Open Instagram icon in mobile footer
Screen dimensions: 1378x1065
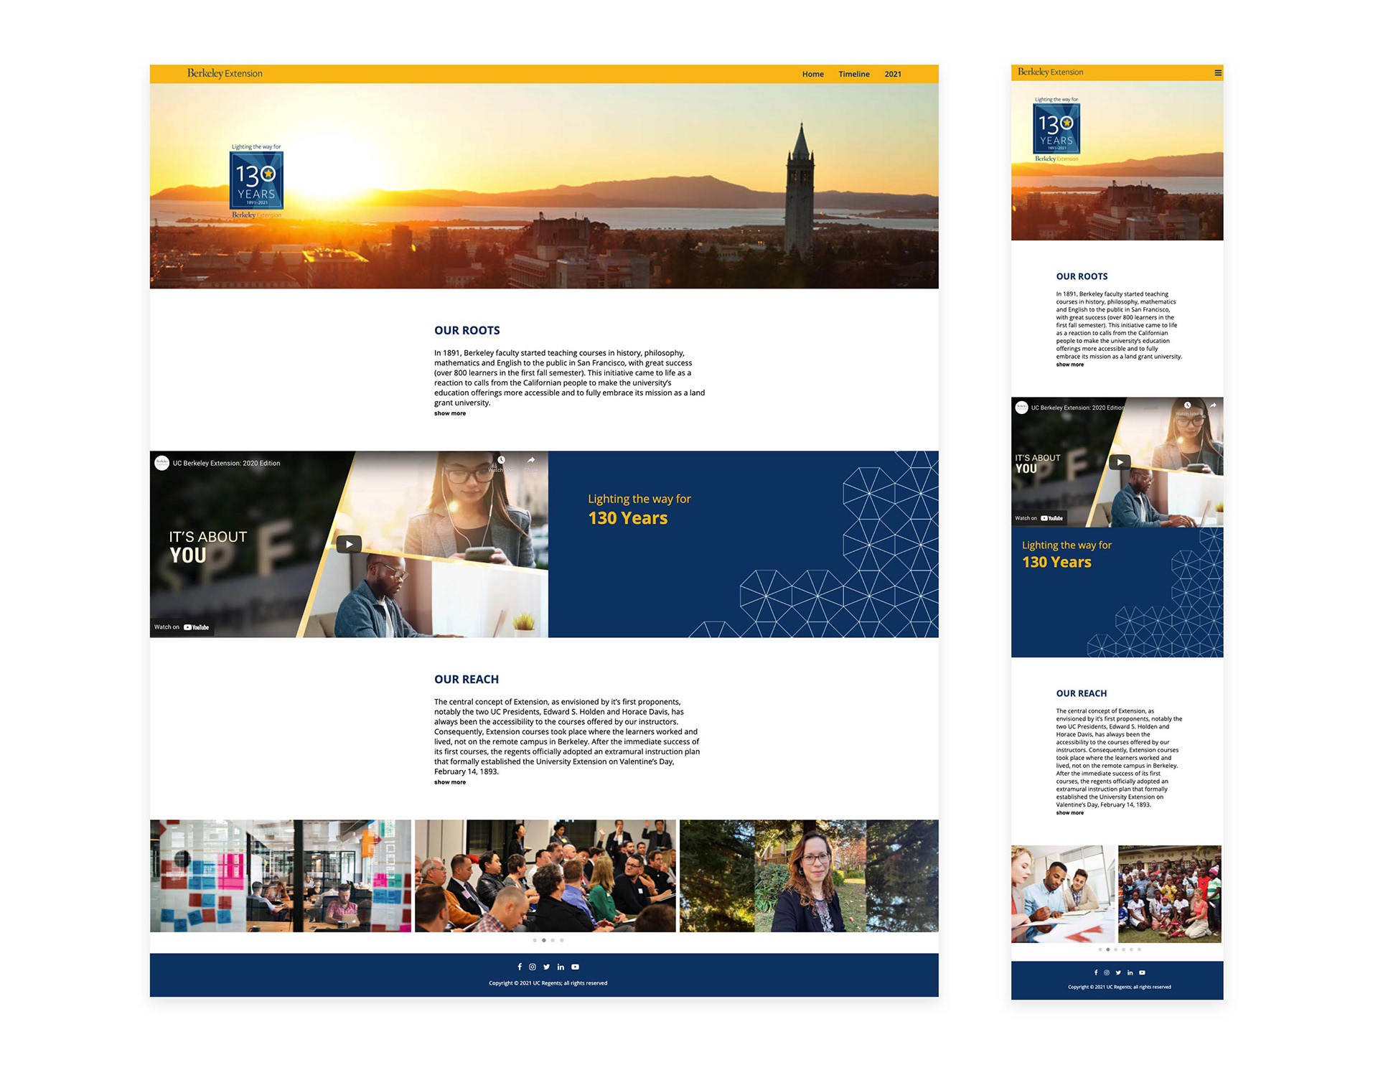tap(1107, 972)
